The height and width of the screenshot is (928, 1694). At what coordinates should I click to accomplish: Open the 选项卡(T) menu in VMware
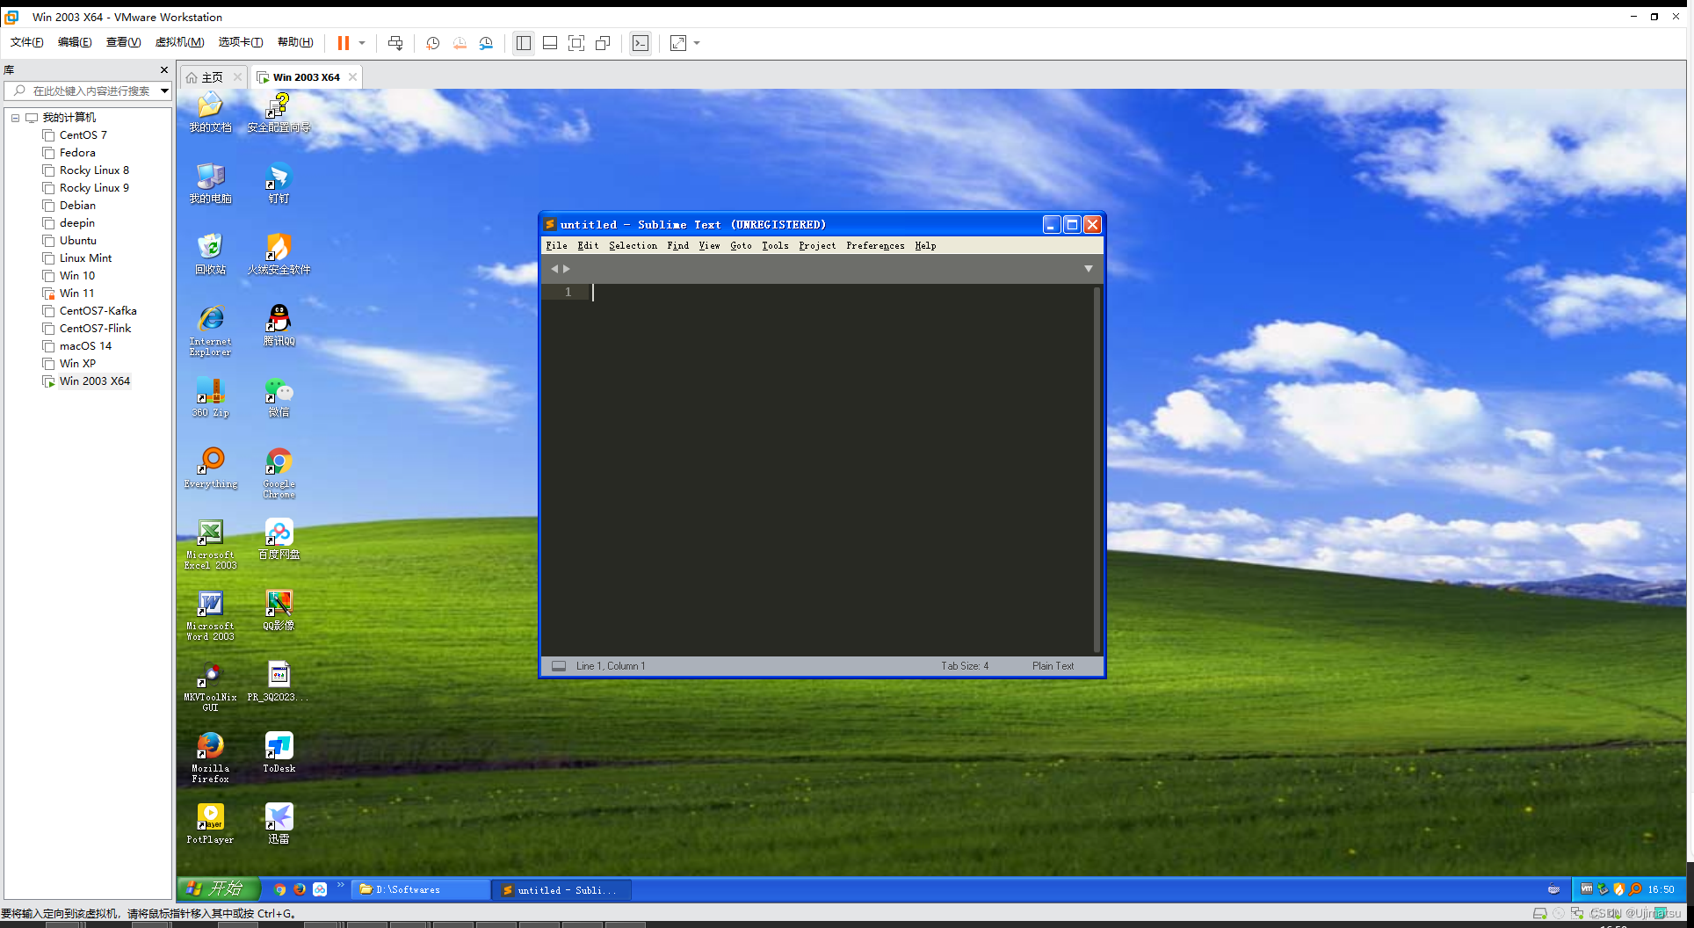pos(240,42)
